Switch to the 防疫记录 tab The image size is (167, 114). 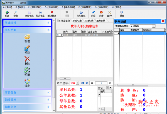[x=77, y=21]
